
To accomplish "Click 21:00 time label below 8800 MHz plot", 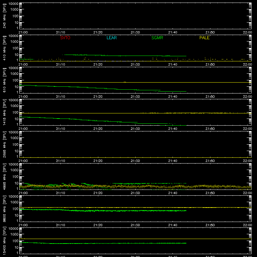I will coord(23,225).
